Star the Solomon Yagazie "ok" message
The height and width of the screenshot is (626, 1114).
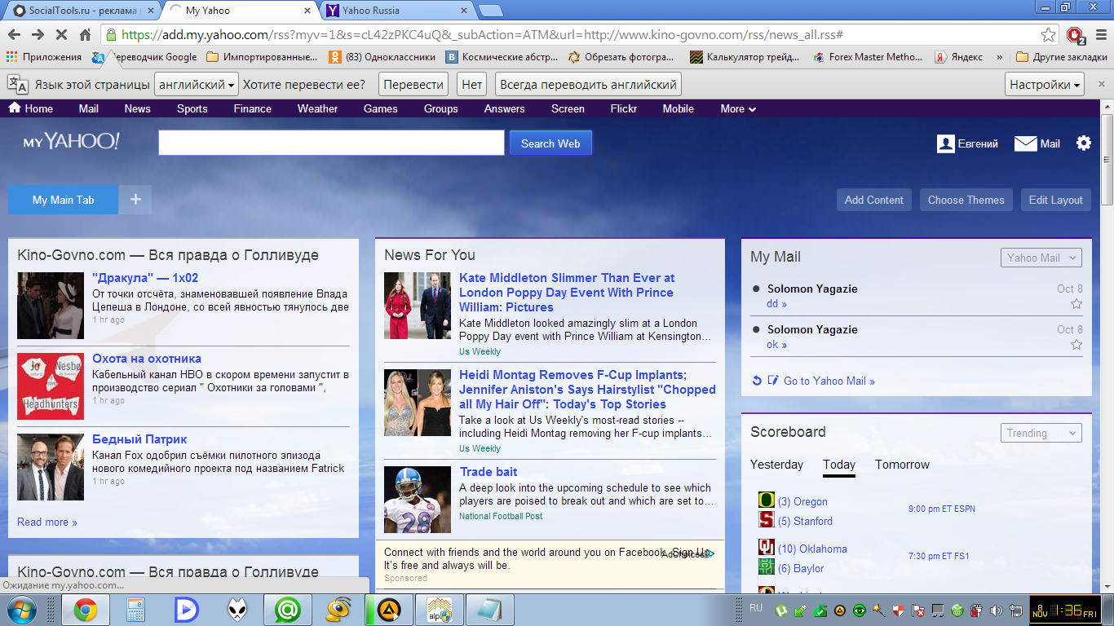coord(1076,345)
